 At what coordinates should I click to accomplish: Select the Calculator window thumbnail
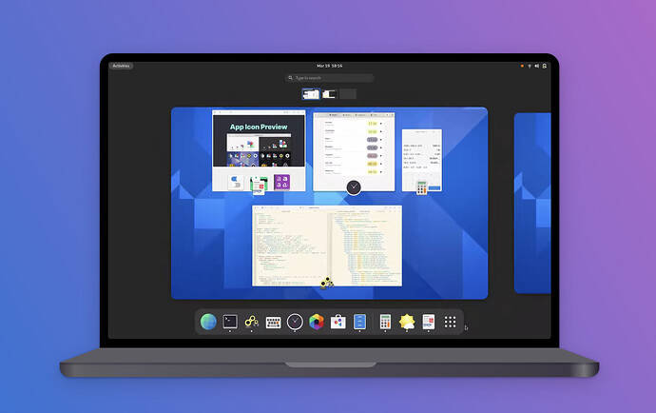[x=421, y=160]
